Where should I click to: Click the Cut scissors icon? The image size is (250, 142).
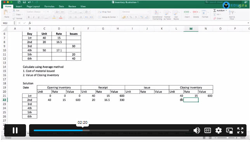coord(14,10)
